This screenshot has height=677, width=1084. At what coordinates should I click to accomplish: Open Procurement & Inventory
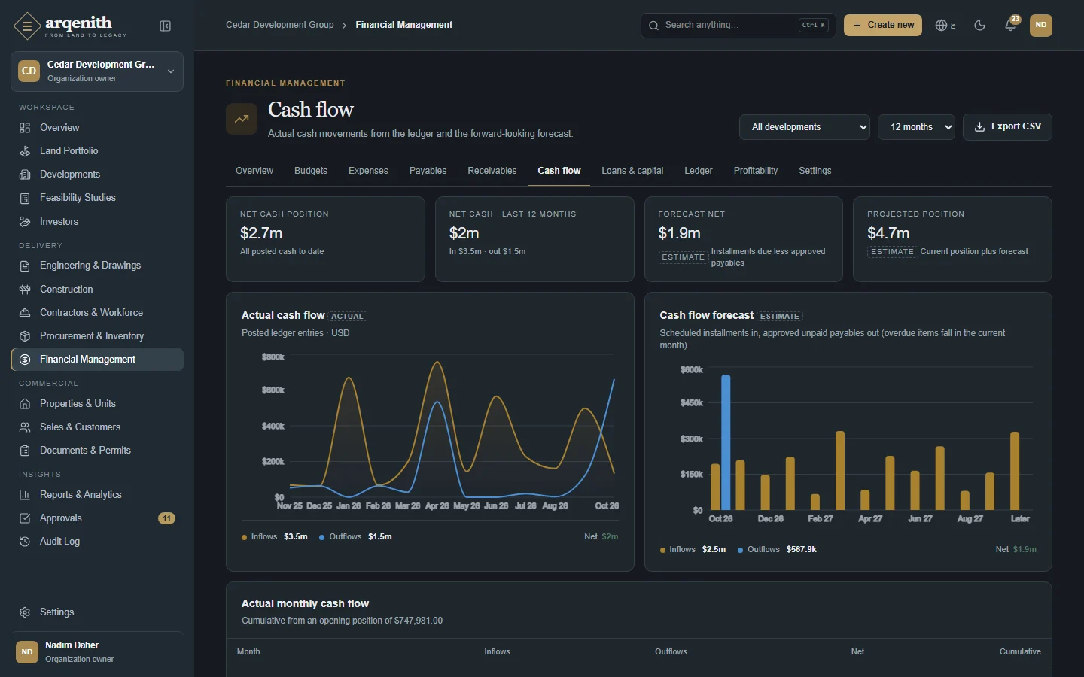[97, 336]
